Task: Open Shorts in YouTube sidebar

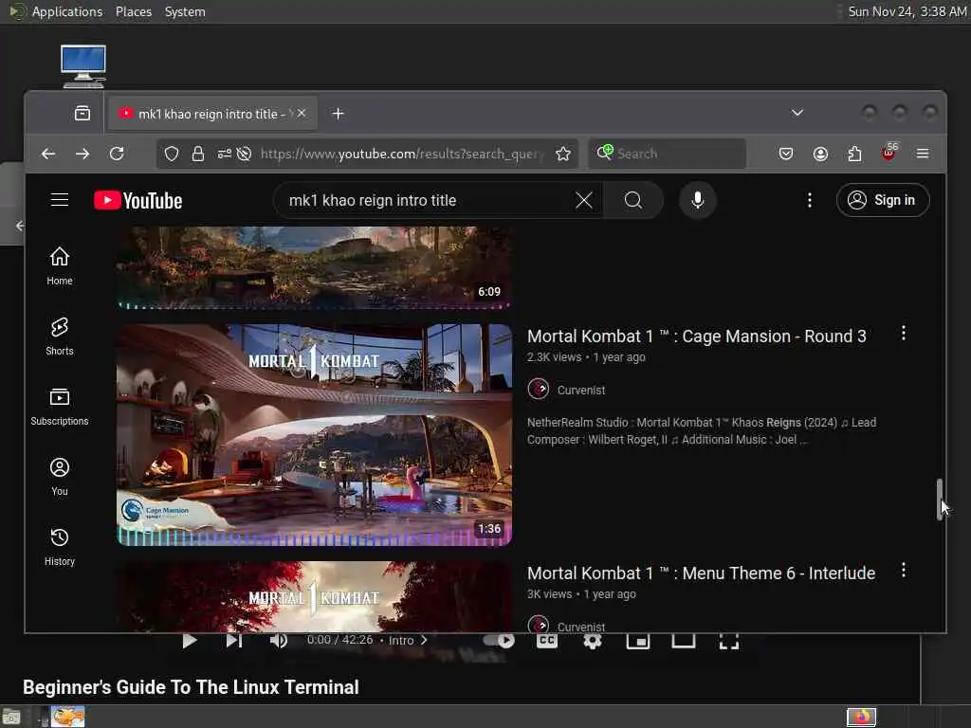Action: (x=60, y=337)
